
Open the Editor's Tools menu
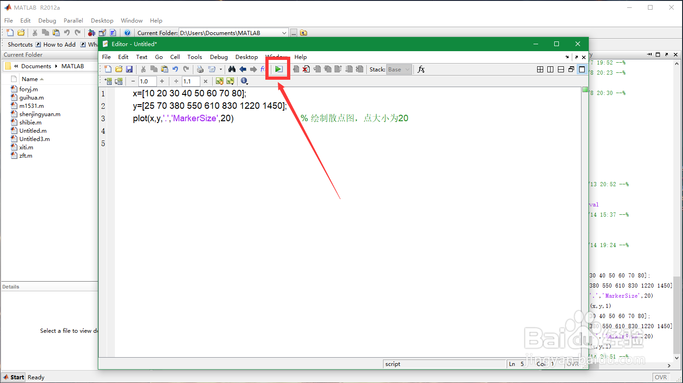pos(195,57)
